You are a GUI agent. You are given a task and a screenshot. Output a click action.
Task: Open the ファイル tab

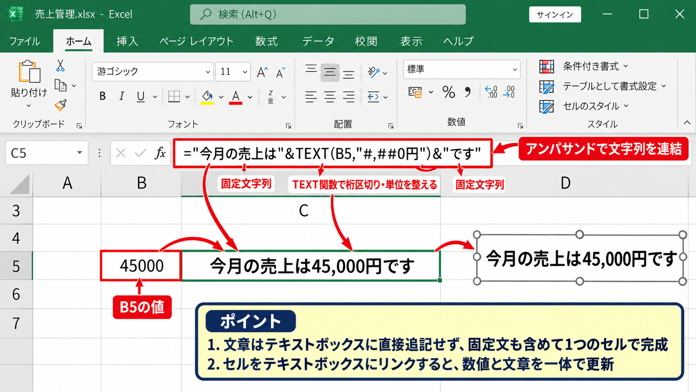(x=25, y=41)
